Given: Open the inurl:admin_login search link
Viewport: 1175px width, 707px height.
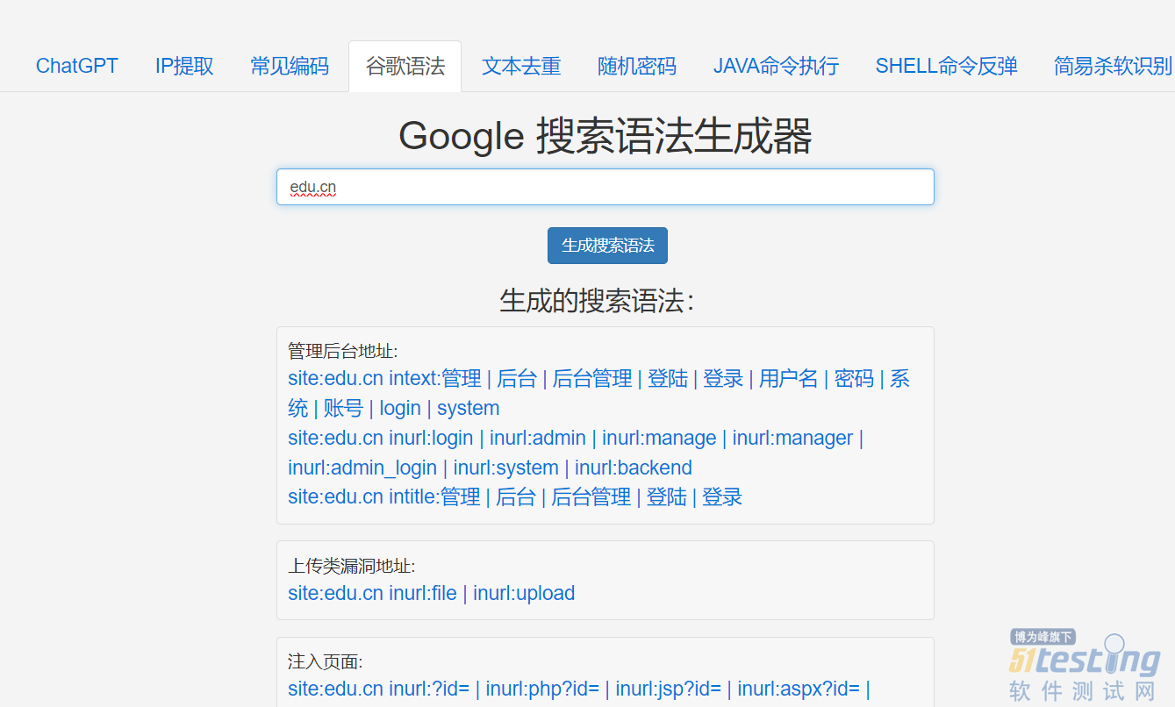Looking at the screenshot, I should (x=361, y=468).
